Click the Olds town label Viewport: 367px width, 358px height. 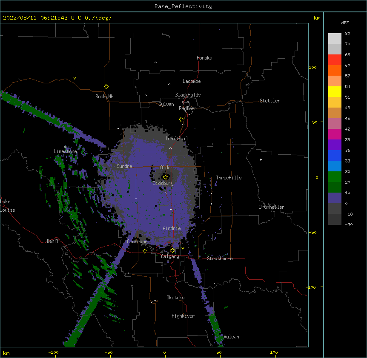[165, 168]
